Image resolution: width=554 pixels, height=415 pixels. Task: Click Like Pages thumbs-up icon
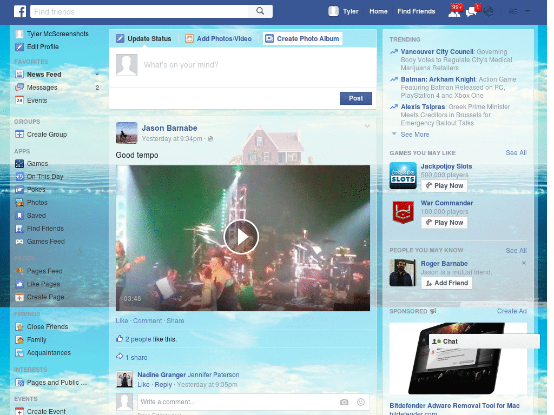point(19,284)
